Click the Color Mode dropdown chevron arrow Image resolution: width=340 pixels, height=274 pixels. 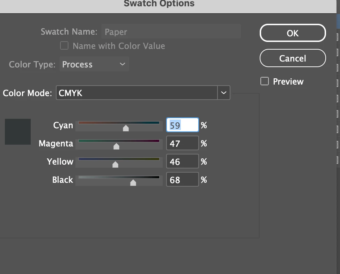click(224, 93)
